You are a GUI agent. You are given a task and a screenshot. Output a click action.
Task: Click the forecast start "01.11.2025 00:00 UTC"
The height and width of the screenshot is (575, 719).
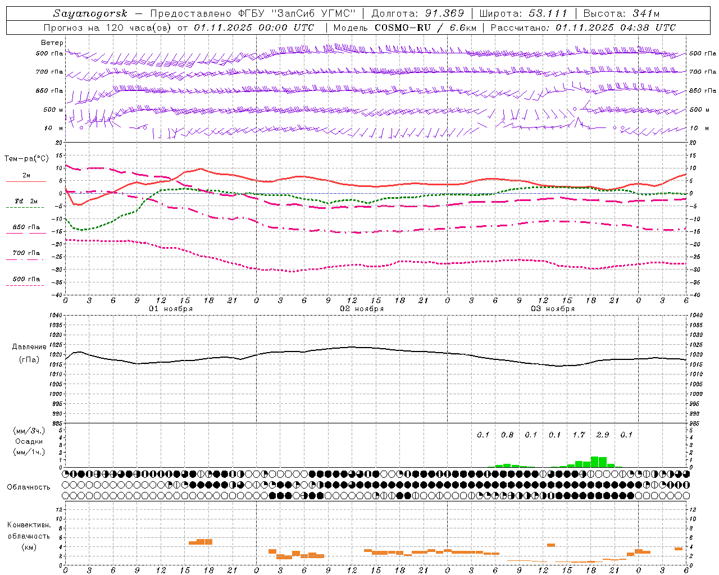click(254, 28)
